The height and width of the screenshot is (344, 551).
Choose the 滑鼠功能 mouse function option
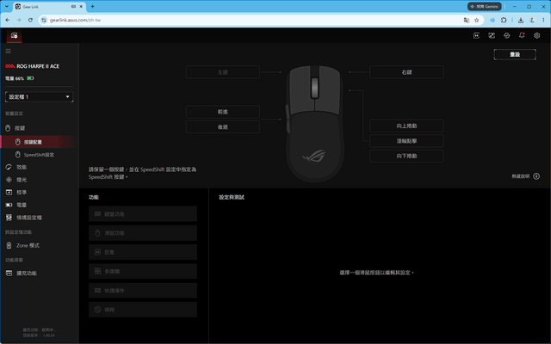pyautogui.click(x=143, y=233)
